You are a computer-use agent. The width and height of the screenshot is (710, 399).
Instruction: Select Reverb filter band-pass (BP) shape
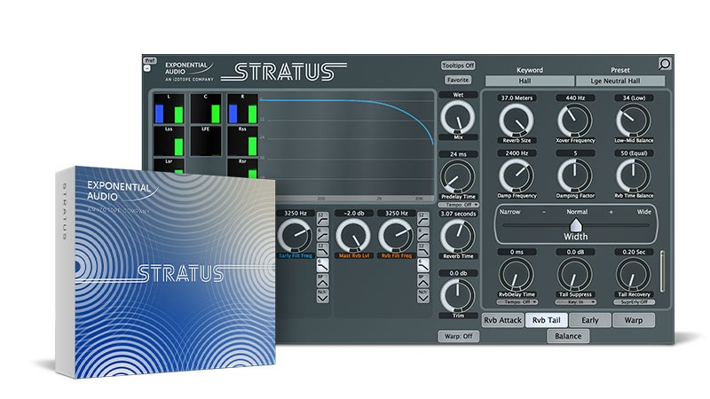tap(423, 280)
